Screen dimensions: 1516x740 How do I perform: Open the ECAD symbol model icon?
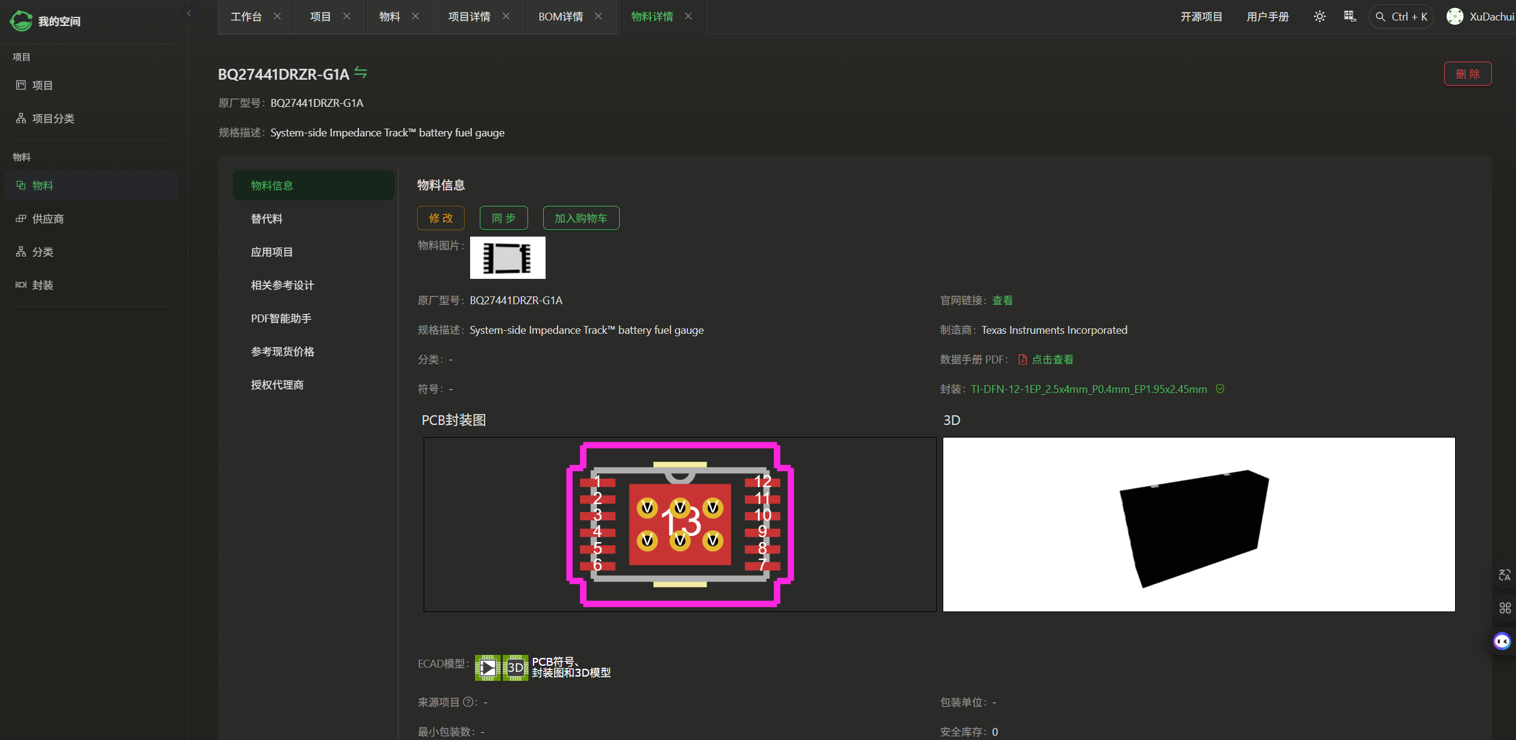click(x=488, y=668)
